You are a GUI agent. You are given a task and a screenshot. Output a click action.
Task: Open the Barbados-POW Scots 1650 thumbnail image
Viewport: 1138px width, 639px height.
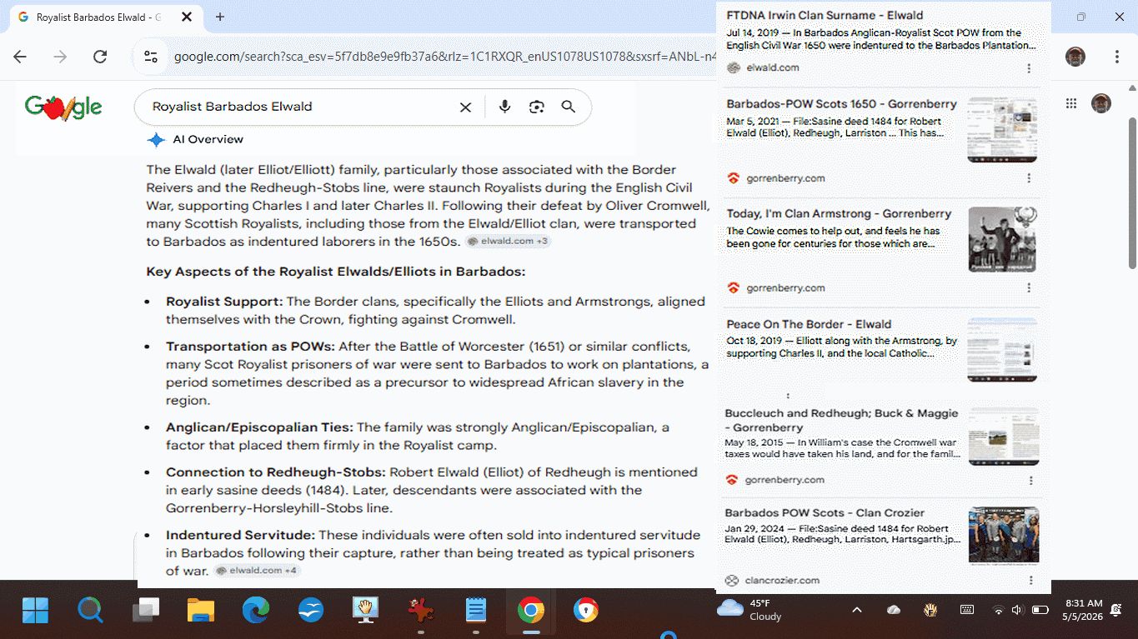[x=1002, y=129]
